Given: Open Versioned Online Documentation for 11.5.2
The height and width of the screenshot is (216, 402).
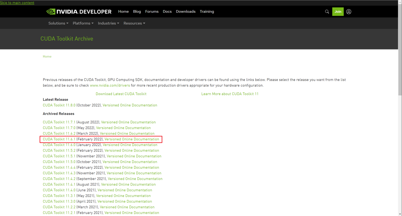Looking at the screenshot, I should point(132,150).
